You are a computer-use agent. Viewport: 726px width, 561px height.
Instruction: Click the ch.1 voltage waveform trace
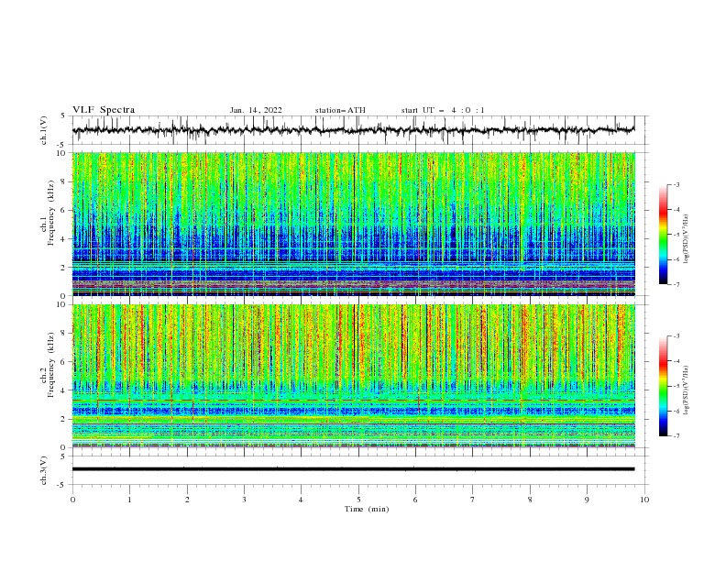click(353, 130)
